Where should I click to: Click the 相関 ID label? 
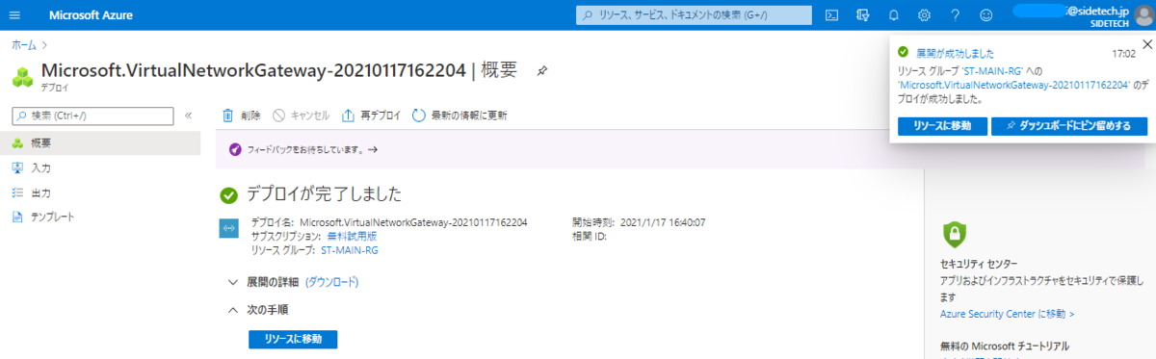pos(589,236)
